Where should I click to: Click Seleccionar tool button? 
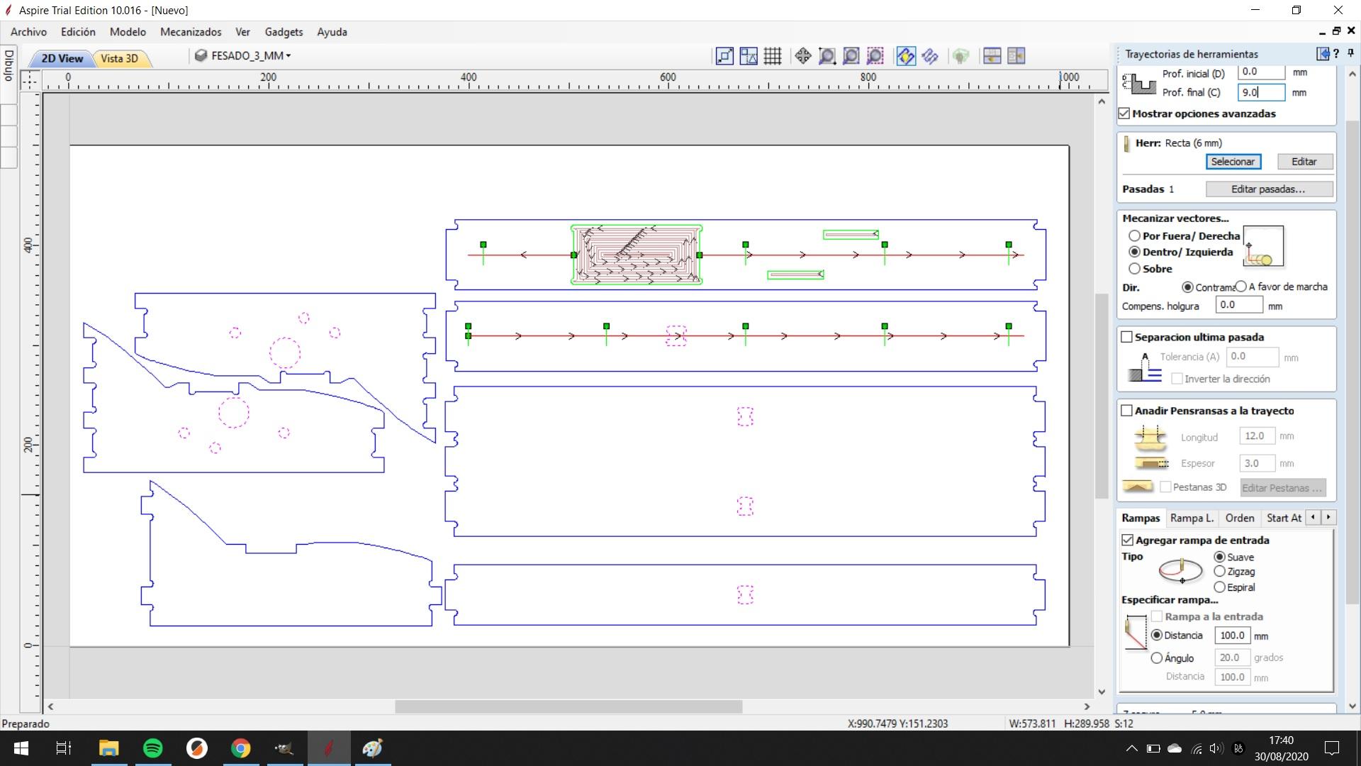point(1233,161)
